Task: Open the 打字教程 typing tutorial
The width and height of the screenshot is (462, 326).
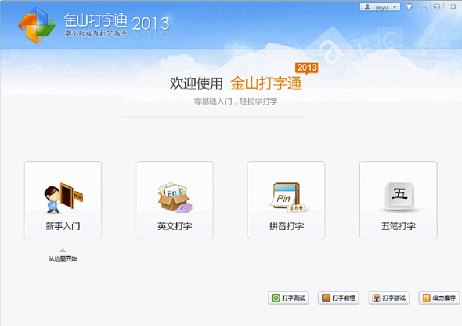Action: [x=338, y=298]
